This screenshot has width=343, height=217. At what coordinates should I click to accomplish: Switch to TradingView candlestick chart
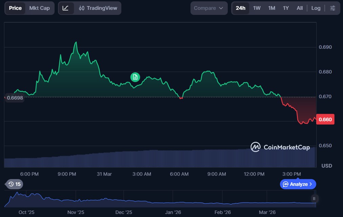98,8
